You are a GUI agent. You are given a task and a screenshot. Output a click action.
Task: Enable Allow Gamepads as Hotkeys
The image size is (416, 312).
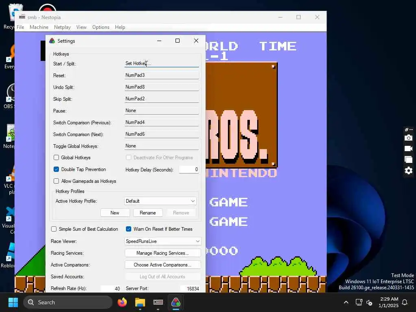[x=56, y=181]
